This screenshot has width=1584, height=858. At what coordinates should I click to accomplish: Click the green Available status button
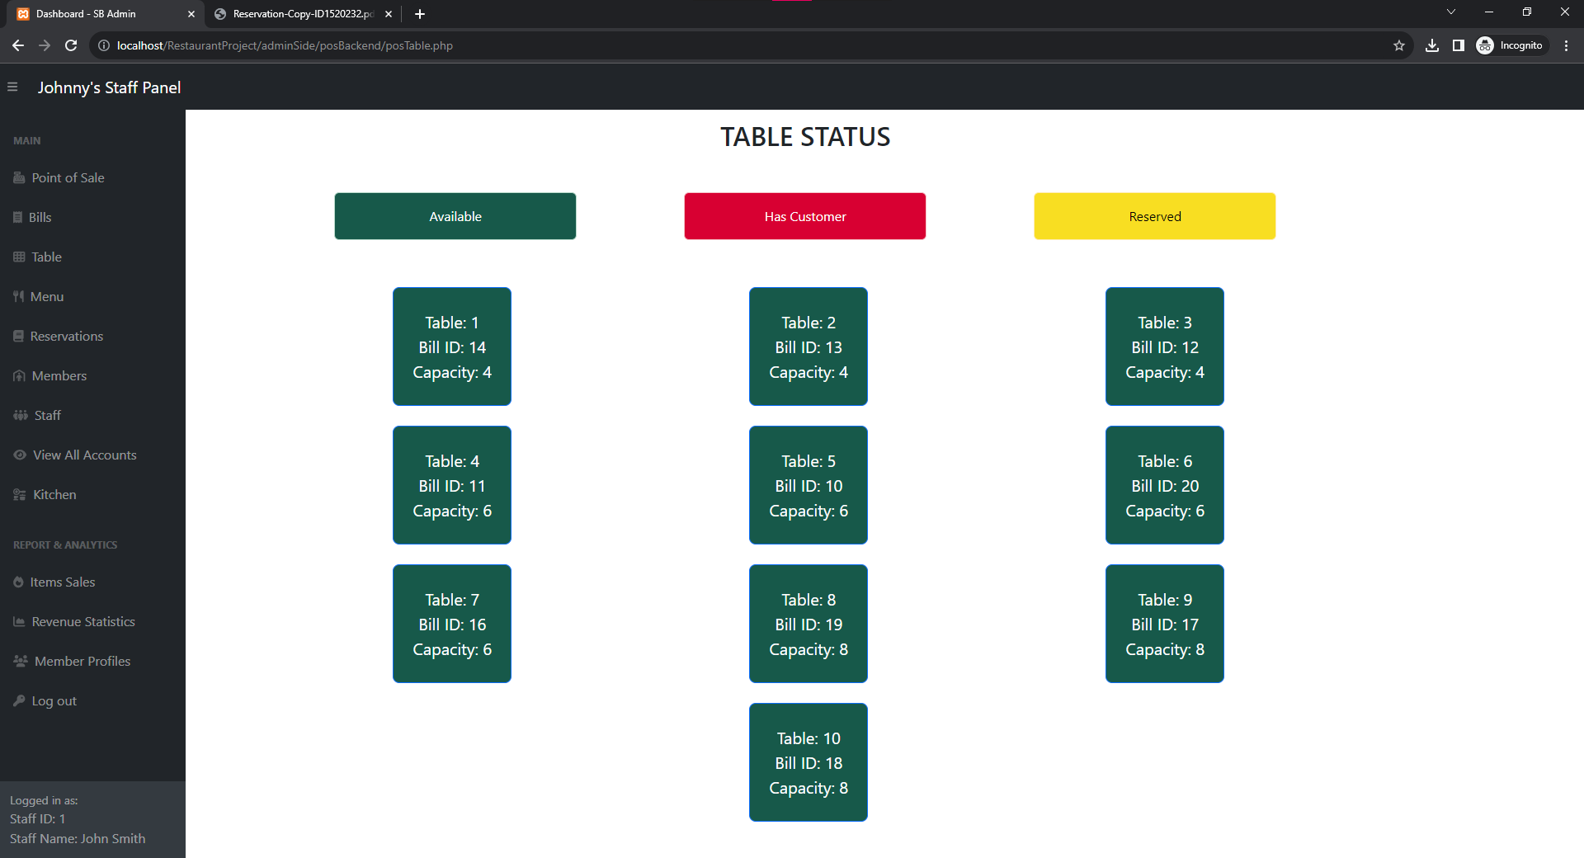coord(455,216)
